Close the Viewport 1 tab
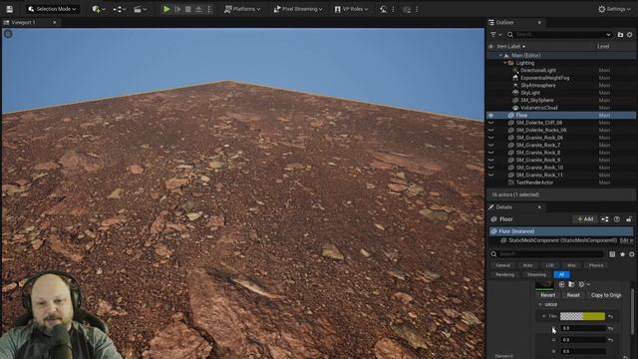Image resolution: width=638 pixels, height=359 pixels. pyautogui.click(x=55, y=22)
